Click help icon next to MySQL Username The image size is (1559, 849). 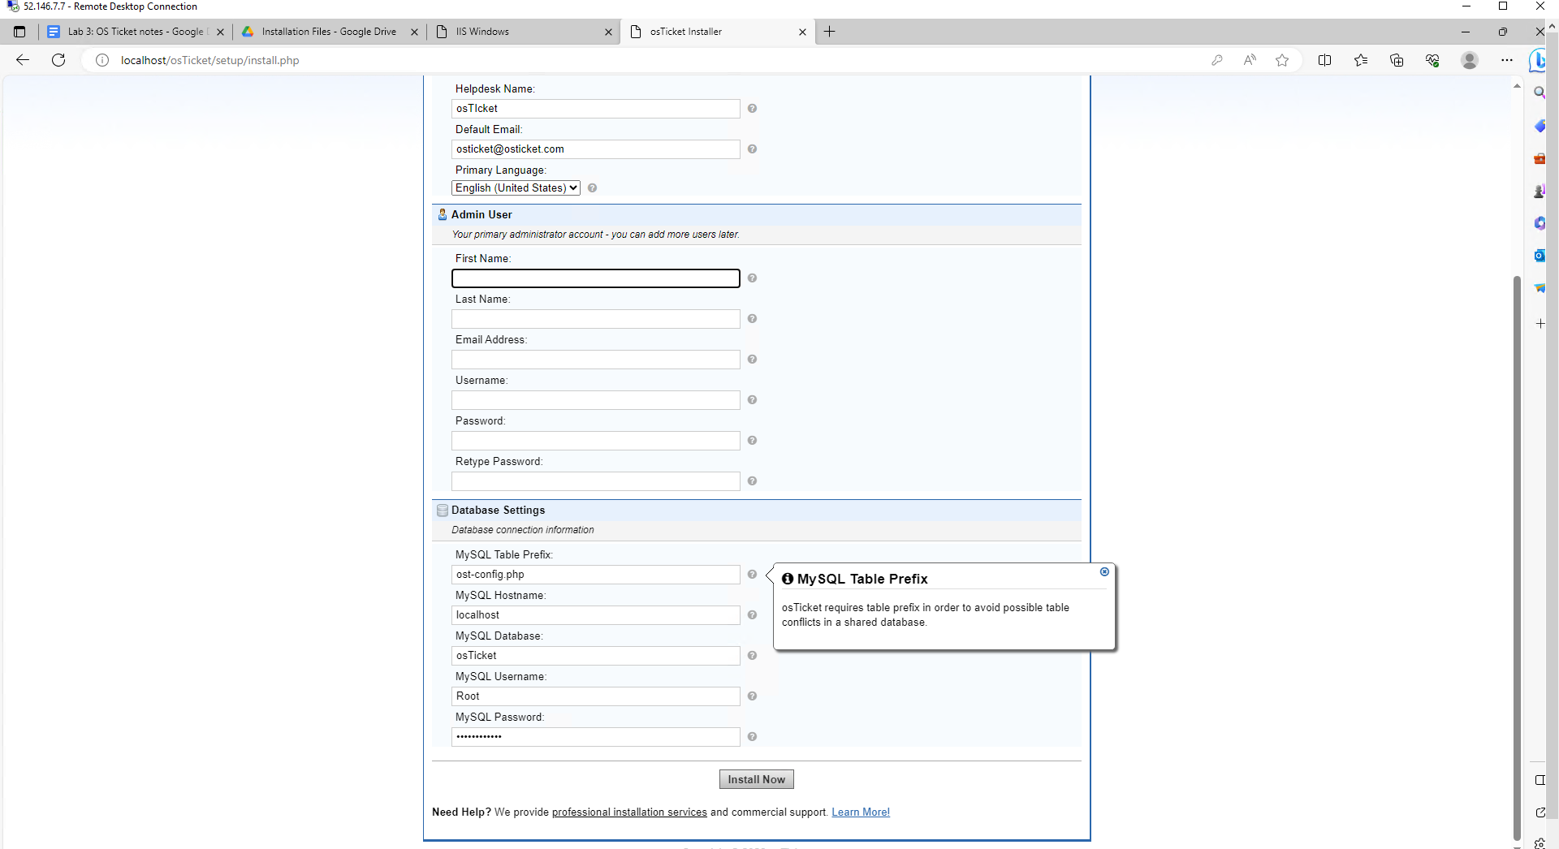pyautogui.click(x=752, y=696)
